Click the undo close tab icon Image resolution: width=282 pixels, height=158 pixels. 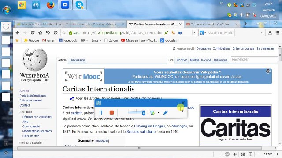(48, 33)
